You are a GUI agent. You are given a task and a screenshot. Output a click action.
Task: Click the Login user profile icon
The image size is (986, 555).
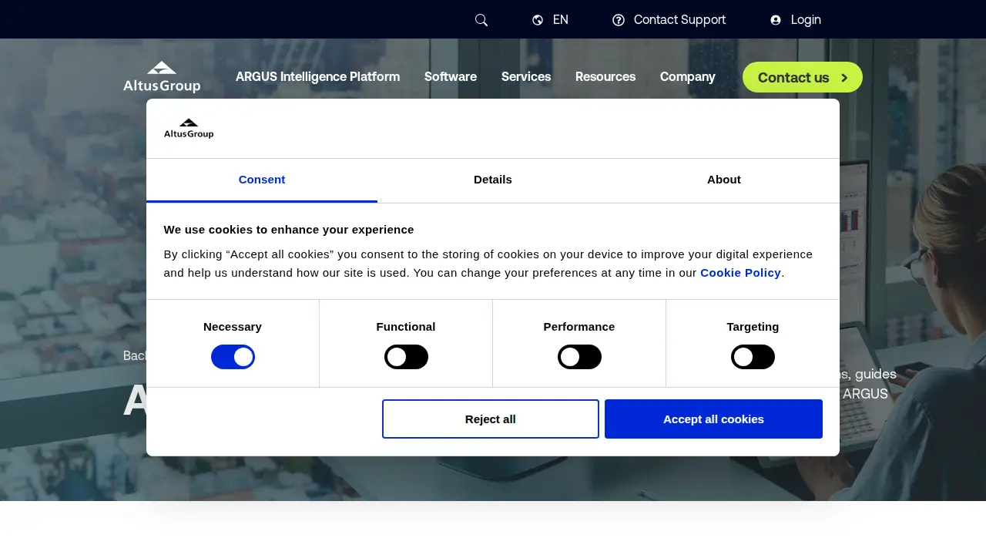pyautogui.click(x=776, y=20)
